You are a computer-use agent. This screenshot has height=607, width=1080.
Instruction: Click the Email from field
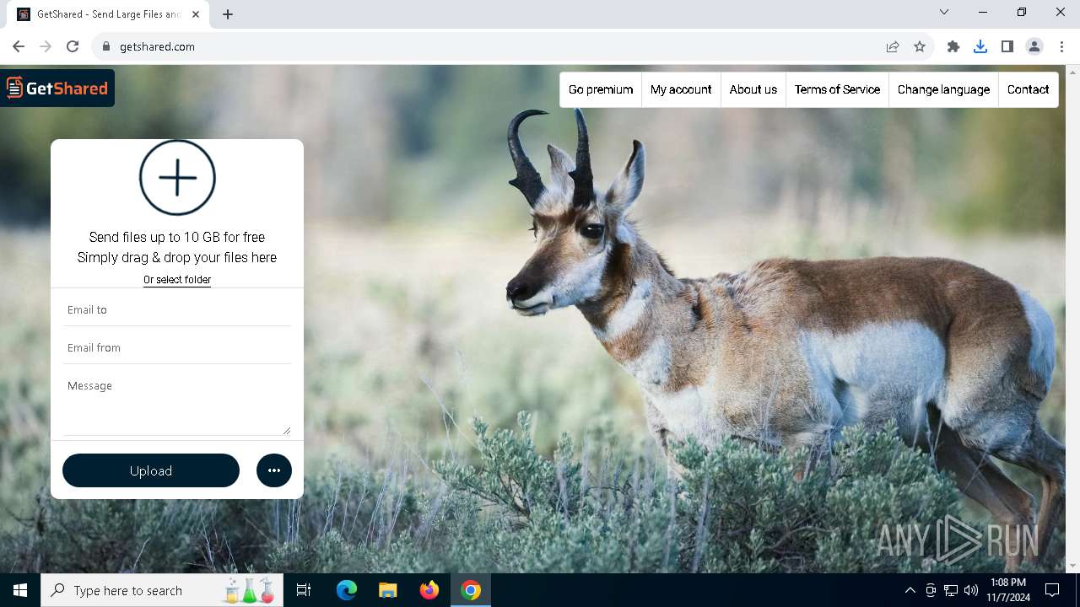(x=177, y=347)
